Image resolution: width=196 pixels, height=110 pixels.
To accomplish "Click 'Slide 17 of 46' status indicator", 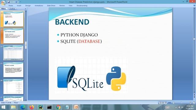I will pos(6,103).
